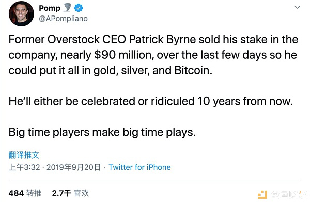Open Pomp's profile photo avatar
Viewport: 310px width, 202px height.
(x=21, y=13)
